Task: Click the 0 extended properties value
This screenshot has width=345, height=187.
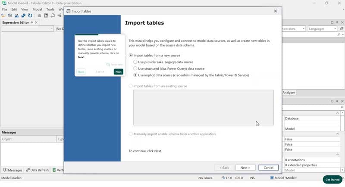Action: 311,165
